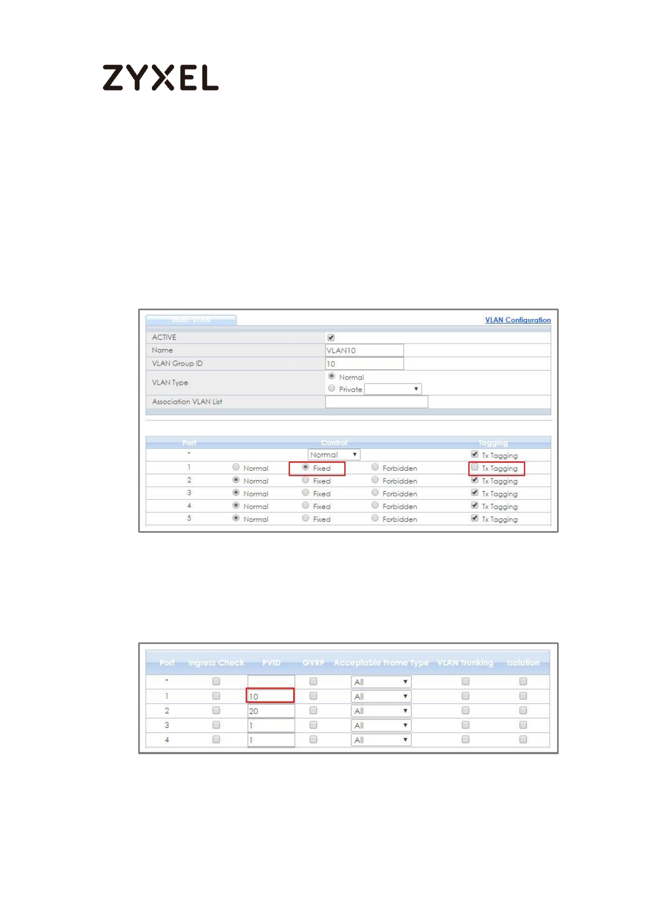Toggle the ACTIVE checkbox

(331, 338)
